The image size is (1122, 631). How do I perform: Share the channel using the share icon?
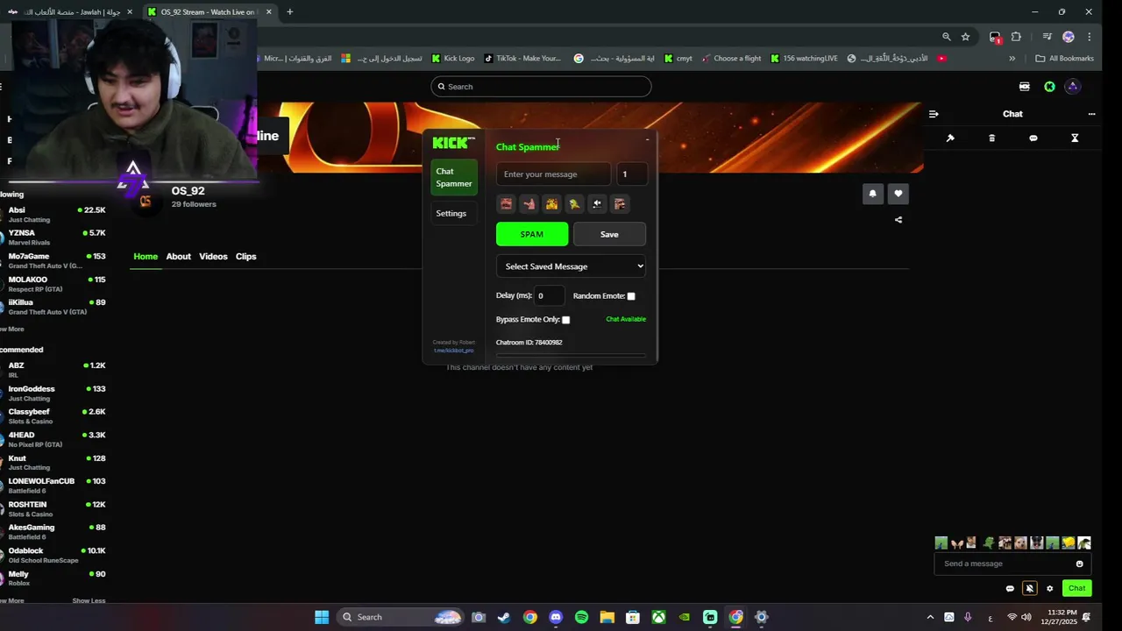pos(898,220)
